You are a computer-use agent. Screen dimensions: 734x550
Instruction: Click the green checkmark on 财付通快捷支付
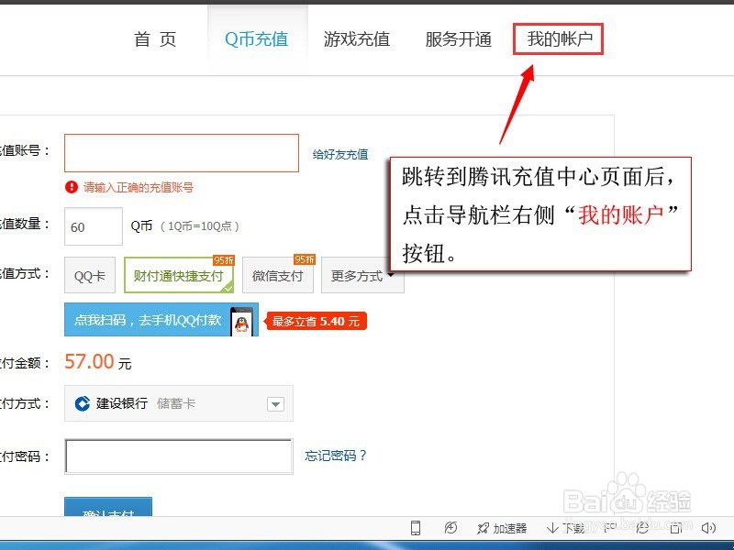coord(228,288)
